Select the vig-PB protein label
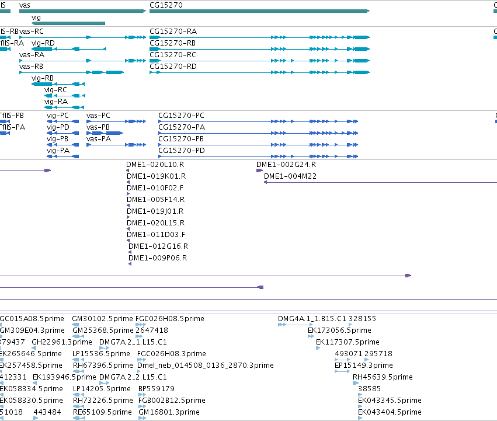This screenshot has height=421, width=497. (57, 139)
